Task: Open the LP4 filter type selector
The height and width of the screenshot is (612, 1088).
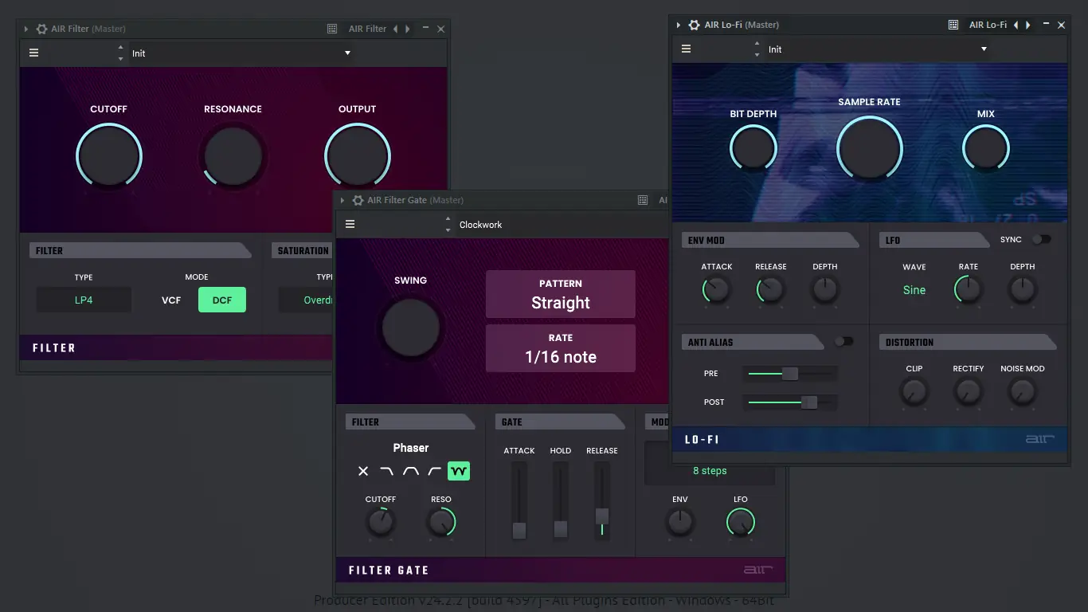Action: (x=84, y=300)
